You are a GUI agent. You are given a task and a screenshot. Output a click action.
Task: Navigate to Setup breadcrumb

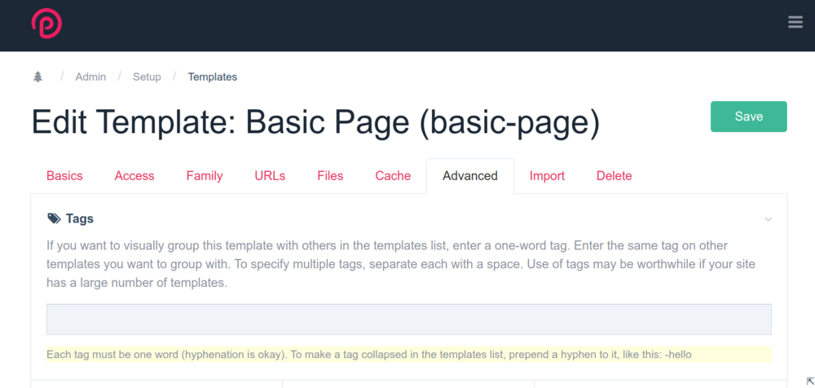tap(147, 77)
